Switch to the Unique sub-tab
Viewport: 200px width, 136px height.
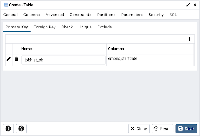tap(85, 27)
